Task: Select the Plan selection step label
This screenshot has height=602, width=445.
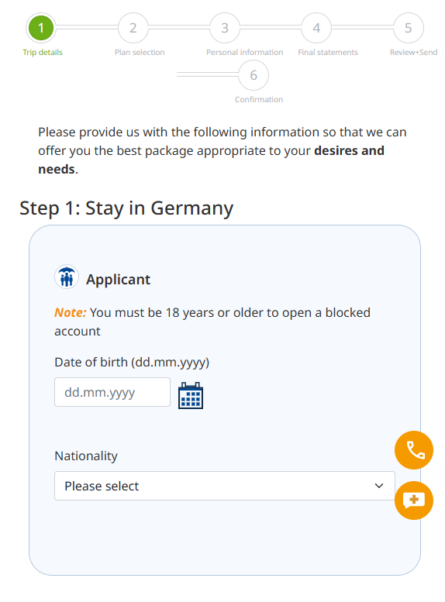Action: coord(140,52)
